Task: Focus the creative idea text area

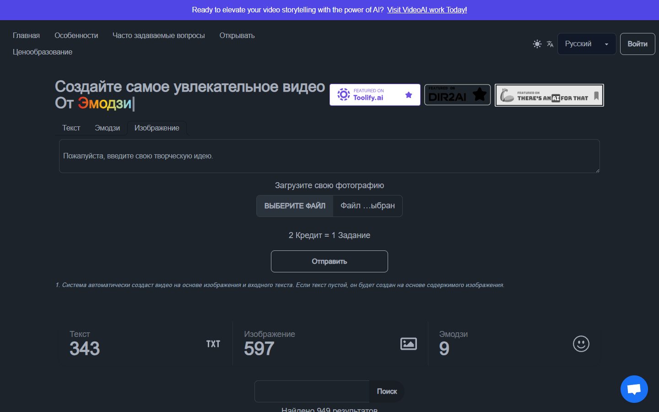Action: coord(329,156)
